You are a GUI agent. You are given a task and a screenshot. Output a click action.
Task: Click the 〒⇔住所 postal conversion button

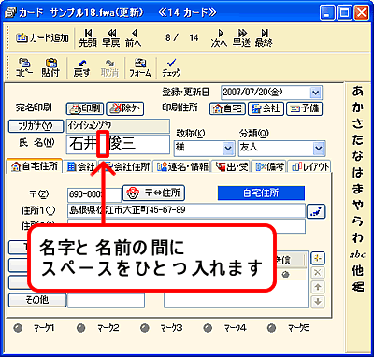tap(154, 193)
